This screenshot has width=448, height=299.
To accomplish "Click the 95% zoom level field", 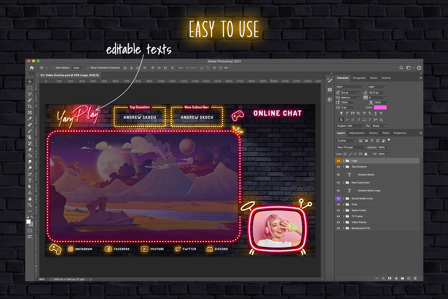I will pyautogui.click(x=42, y=279).
